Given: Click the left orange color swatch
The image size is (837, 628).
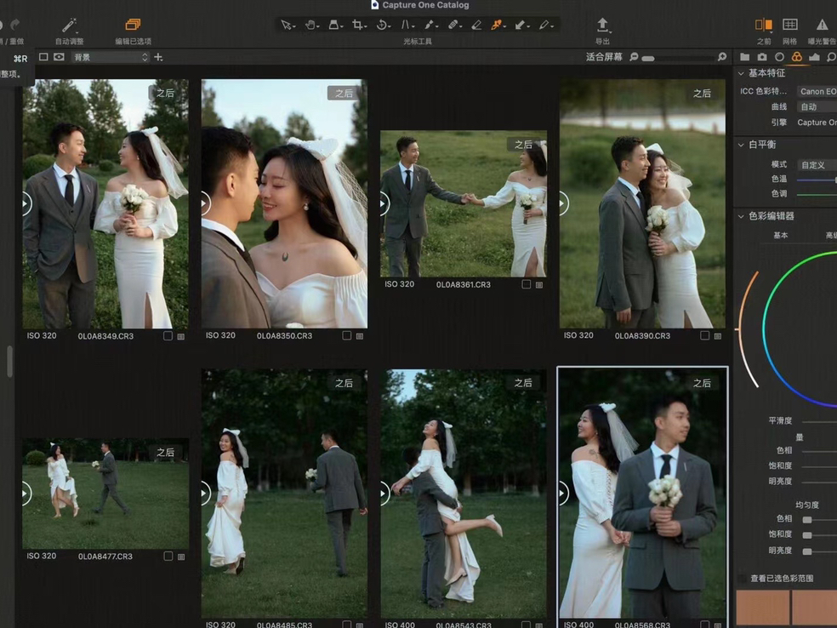Looking at the screenshot, I should [x=763, y=608].
